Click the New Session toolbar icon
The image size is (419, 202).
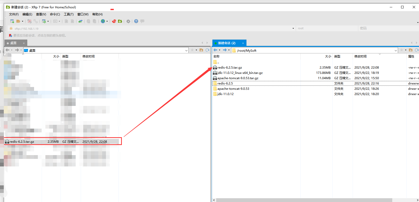click(12, 21)
